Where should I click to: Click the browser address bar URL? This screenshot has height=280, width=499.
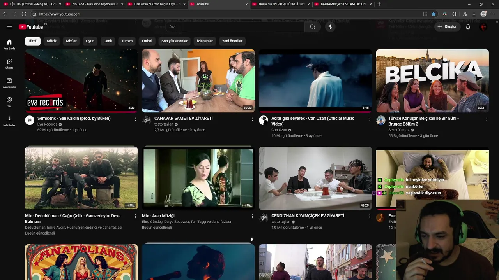60,14
